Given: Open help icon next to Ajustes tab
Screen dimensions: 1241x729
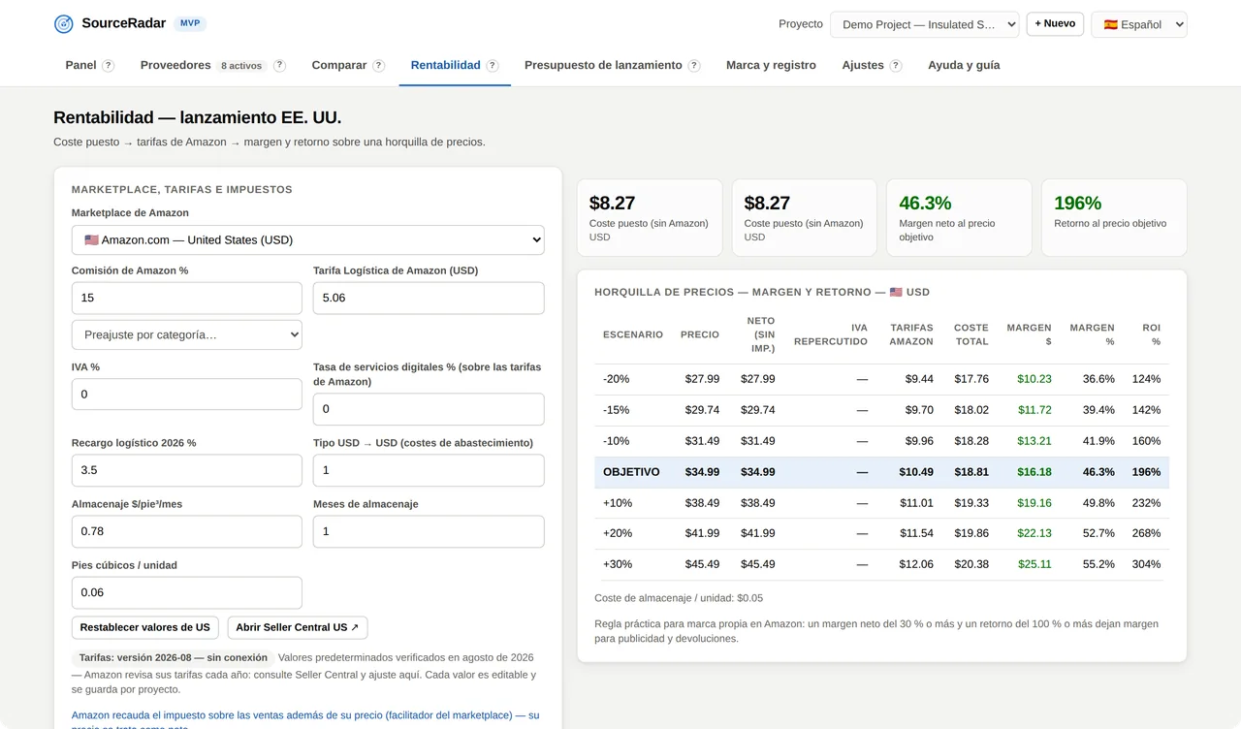Looking at the screenshot, I should point(896,66).
